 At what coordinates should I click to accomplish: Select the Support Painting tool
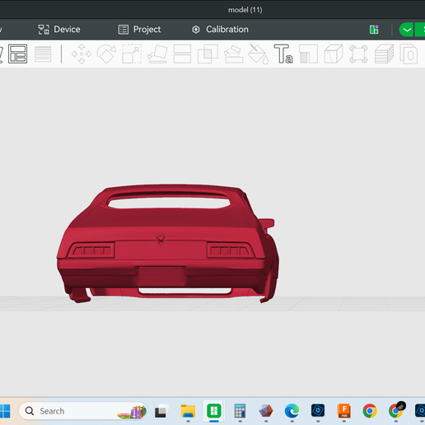click(233, 54)
